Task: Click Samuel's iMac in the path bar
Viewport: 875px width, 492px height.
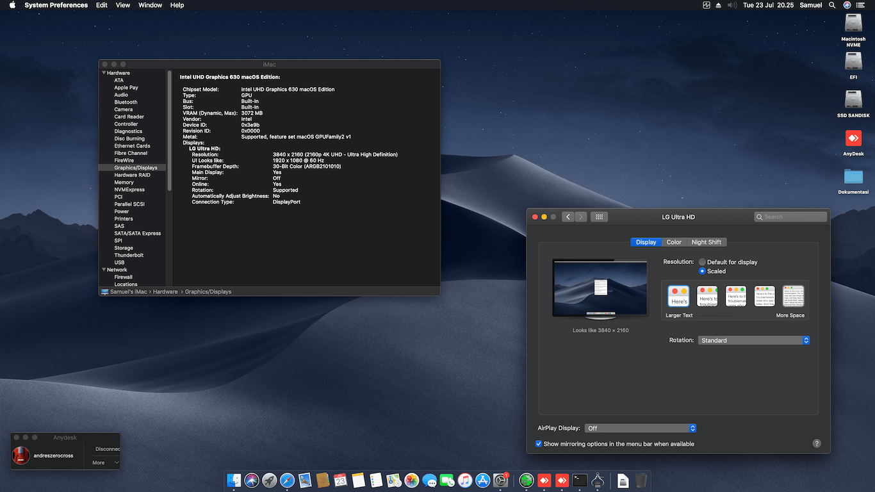Action: point(125,291)
